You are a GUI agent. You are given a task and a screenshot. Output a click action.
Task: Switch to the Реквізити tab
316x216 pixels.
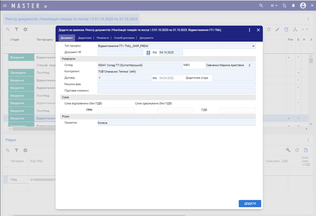tap(103, 38)
